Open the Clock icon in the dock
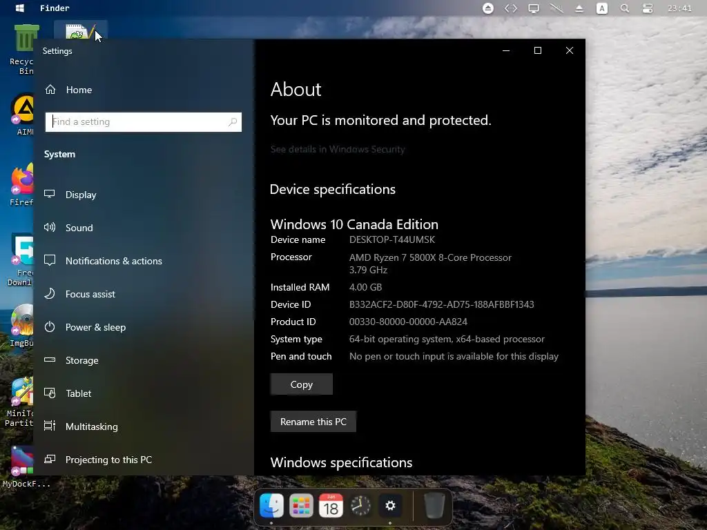 pos(360,506)
